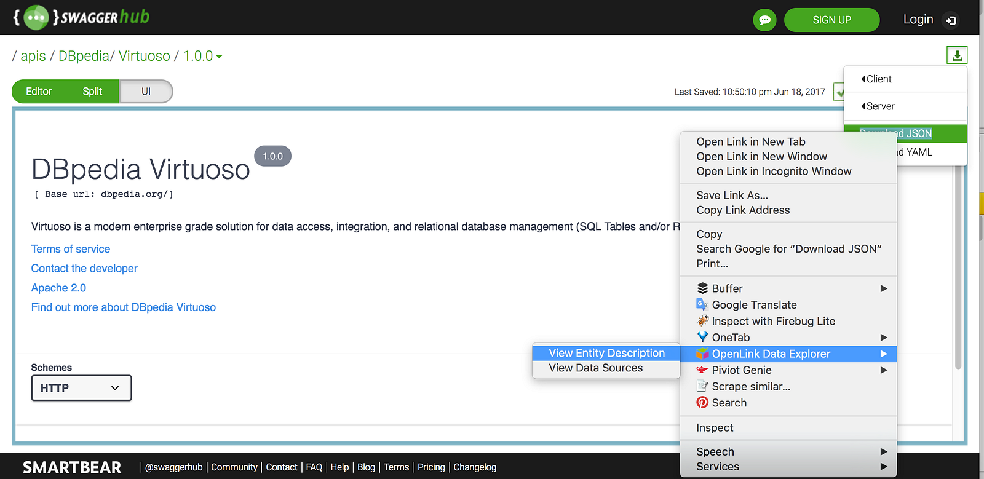
Task: Go to apis in the breadcrumb
Action: [33, 56]
